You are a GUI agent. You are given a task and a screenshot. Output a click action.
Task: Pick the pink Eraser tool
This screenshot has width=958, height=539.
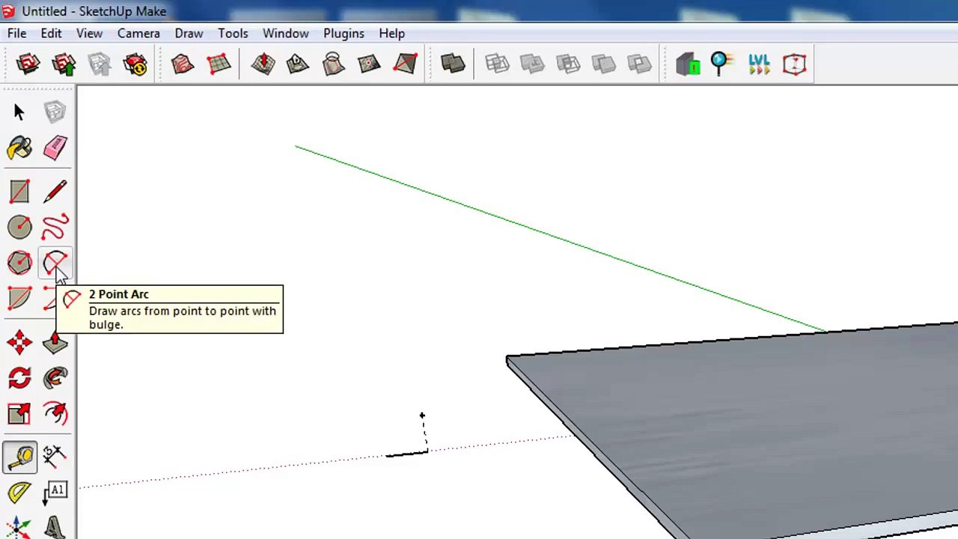point(55,148)
